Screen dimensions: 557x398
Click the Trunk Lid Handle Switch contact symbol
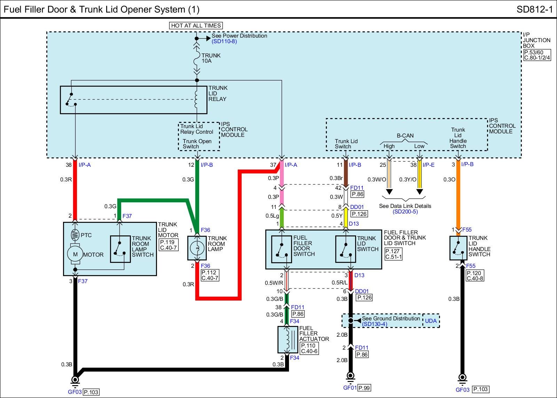point(458,248)
